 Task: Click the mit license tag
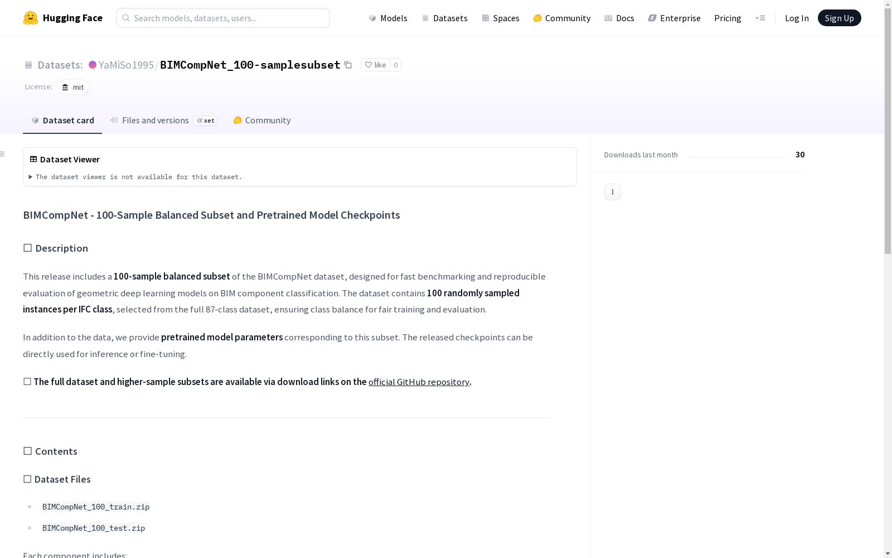tap(73, 87)
